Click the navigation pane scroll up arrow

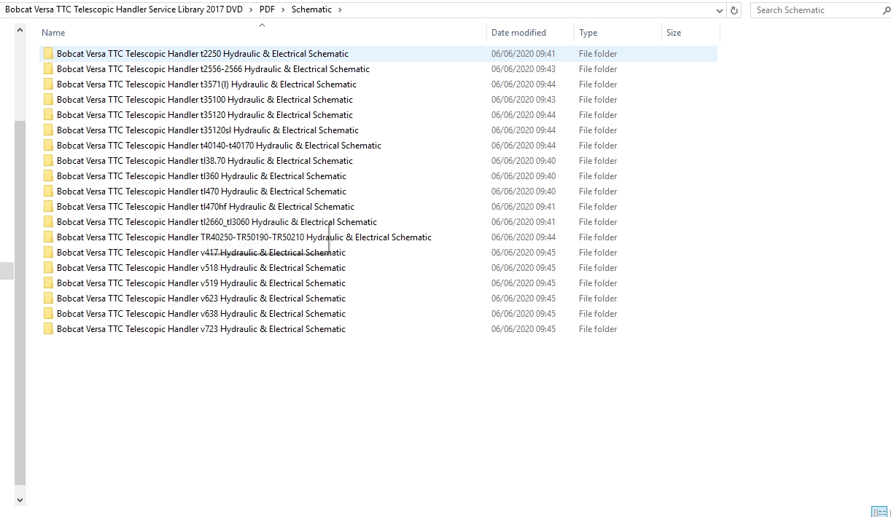(20, 30)
